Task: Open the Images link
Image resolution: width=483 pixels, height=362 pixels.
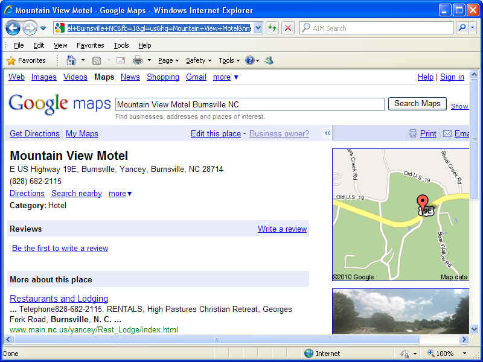Action: tap(43, 77)
